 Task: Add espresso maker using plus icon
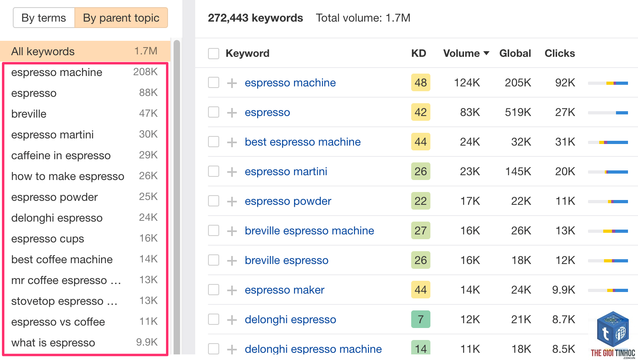click(x=232, y=290)
